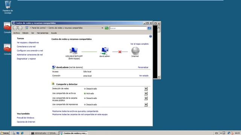This screenshot has height=135, width=241.
Task: Click the search magnifier button
Action: click(x=149, y=28)
